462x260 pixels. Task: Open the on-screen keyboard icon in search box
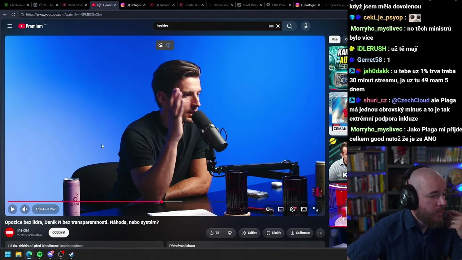coord(271,26)
